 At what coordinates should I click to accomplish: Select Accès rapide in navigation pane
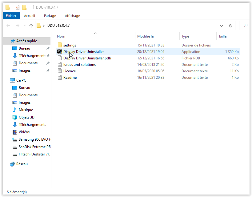(x=27, y=41)
